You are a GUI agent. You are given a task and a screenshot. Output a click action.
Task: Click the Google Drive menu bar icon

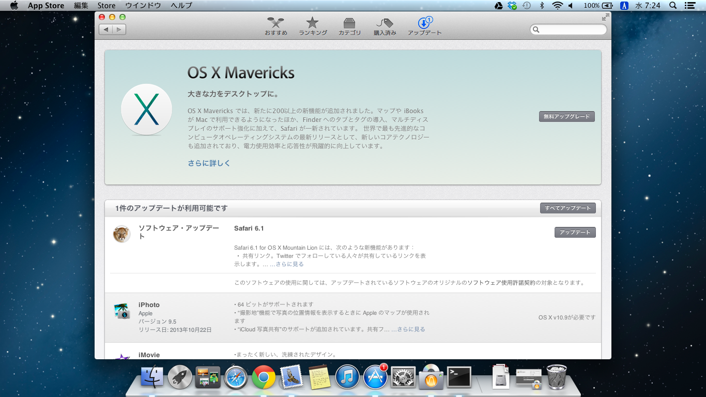point(498,6)
